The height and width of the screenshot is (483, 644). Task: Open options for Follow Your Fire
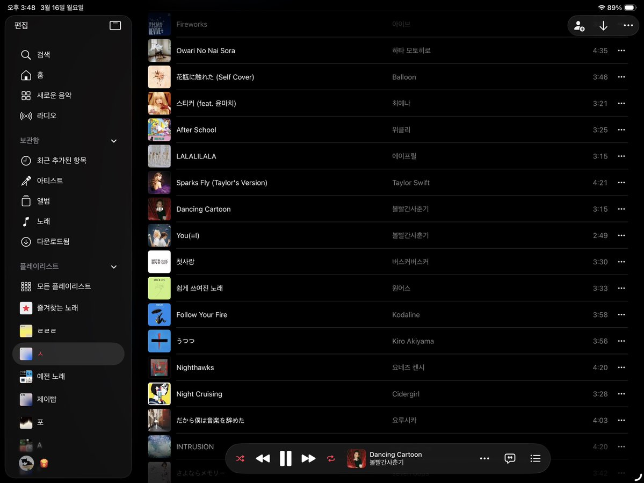(621, 315)
